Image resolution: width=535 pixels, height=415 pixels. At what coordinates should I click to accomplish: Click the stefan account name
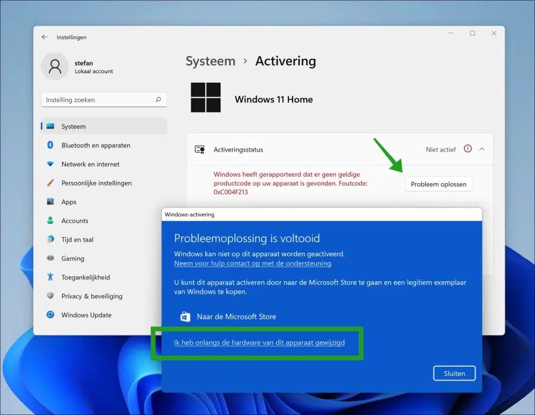84,63
